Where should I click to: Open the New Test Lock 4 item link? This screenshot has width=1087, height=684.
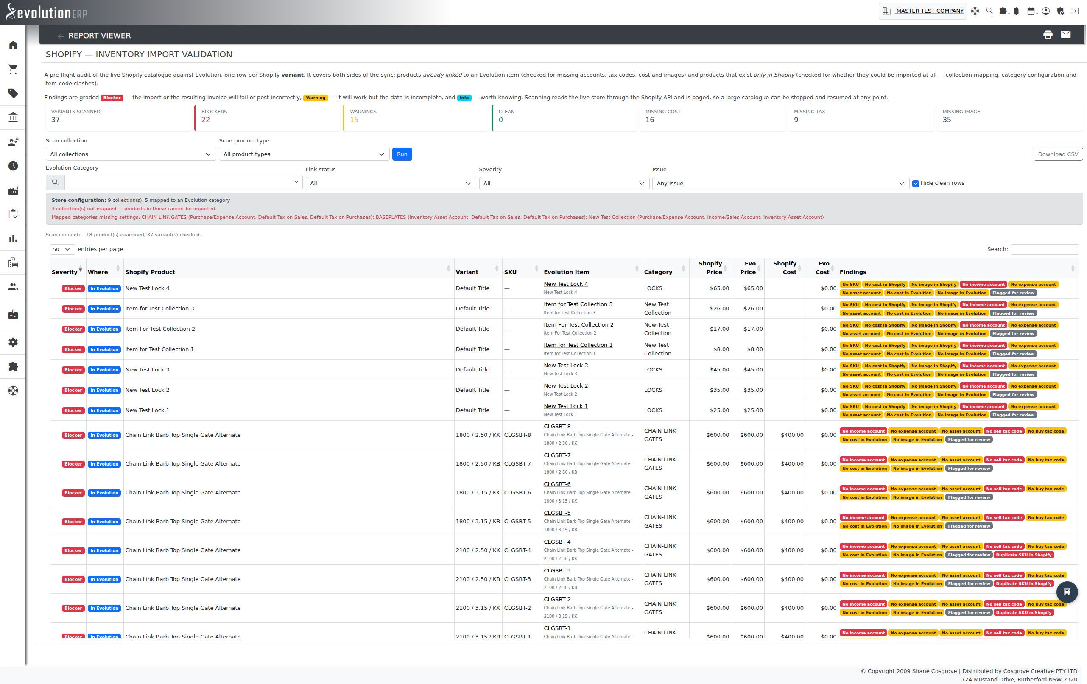point(566,284)
